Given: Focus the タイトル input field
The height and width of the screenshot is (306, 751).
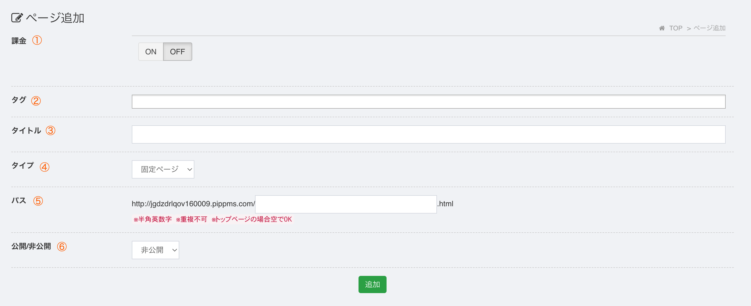Looking at the screenshot, I should coord(429,134).
